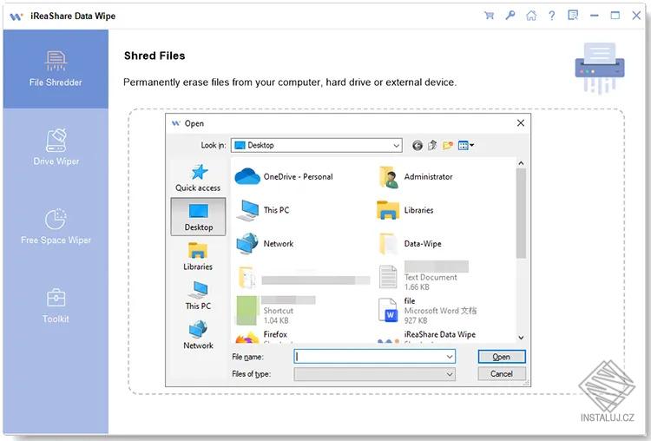Create a new folder
The image size is (651, 441).
tap(447, 145)
